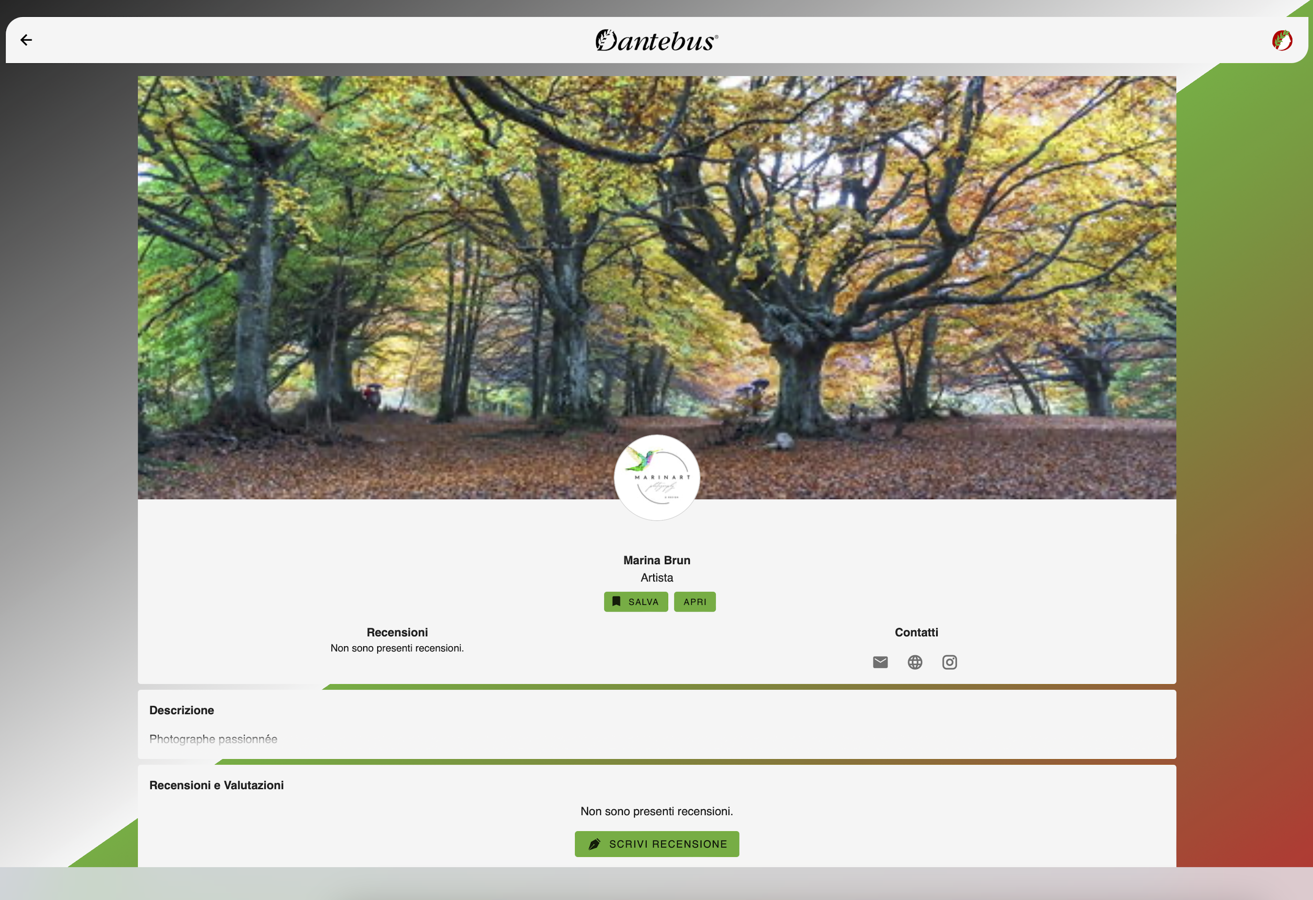This screenshot has width=1313, height=900.
Task: Click the no-reviews message above SCRIVI RECENSIONE
Action: [656, 811]
